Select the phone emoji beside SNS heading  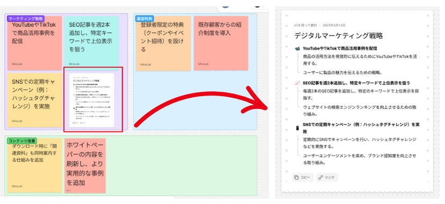point(298,128)
